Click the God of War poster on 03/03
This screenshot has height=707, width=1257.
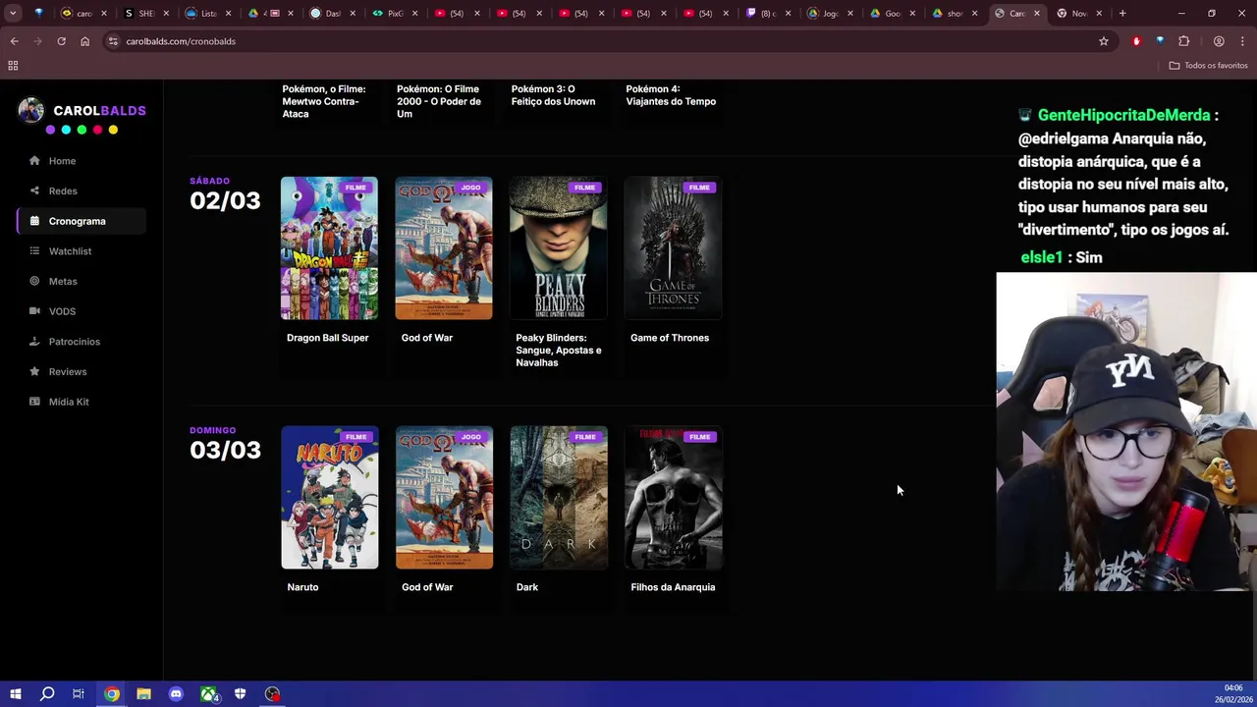pos(444,498)
